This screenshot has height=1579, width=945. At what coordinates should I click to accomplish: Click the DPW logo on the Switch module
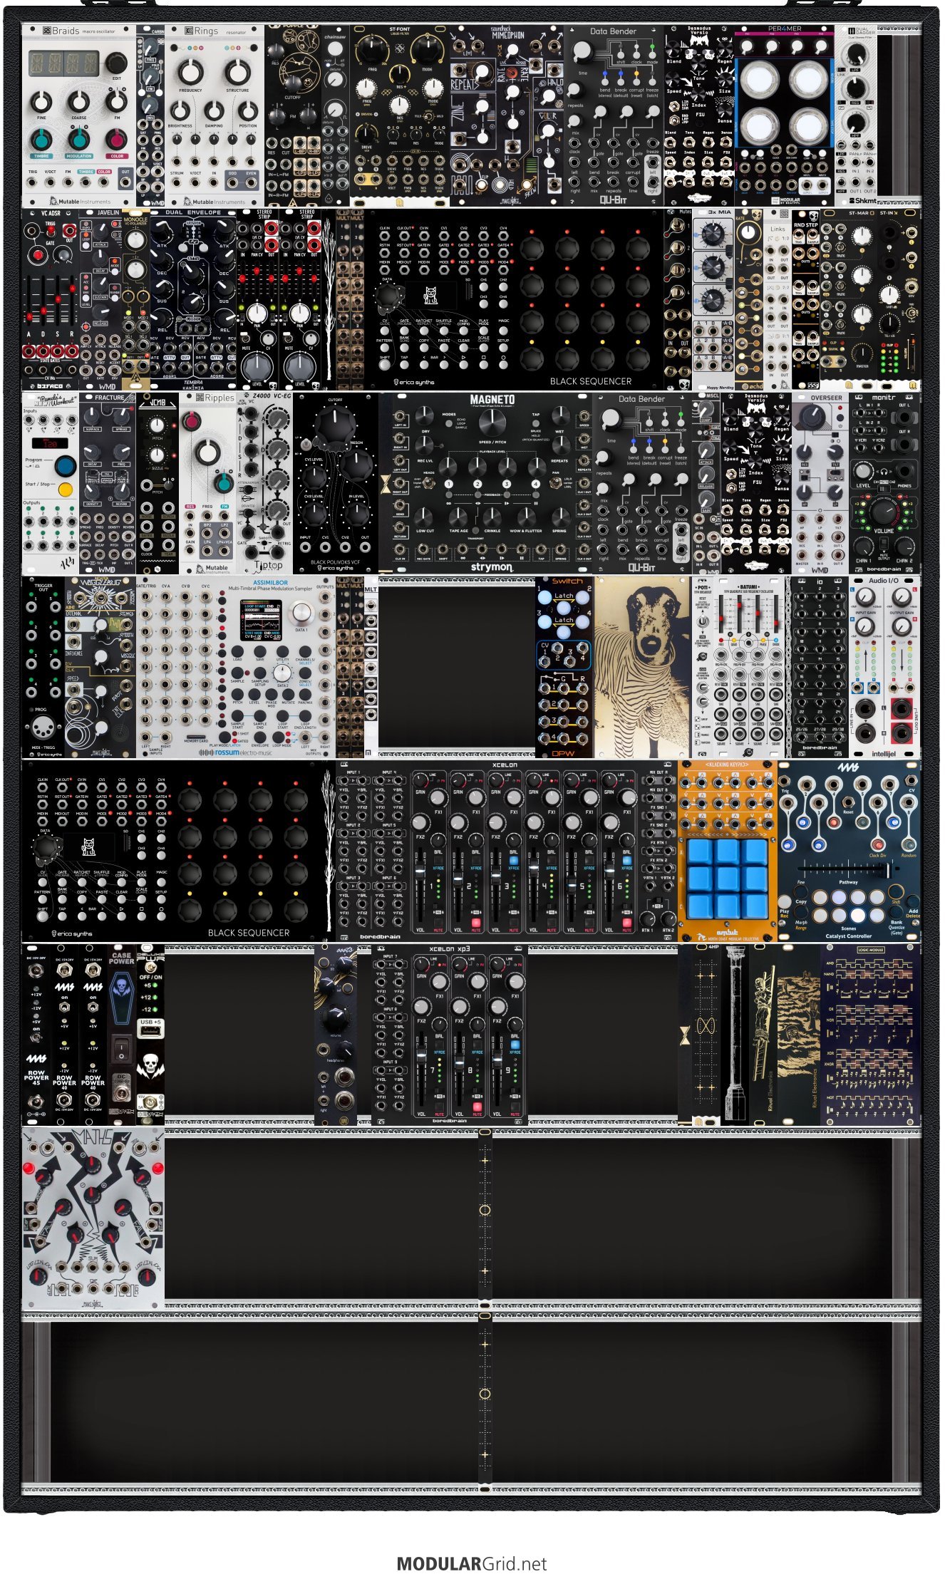[563, 753]
